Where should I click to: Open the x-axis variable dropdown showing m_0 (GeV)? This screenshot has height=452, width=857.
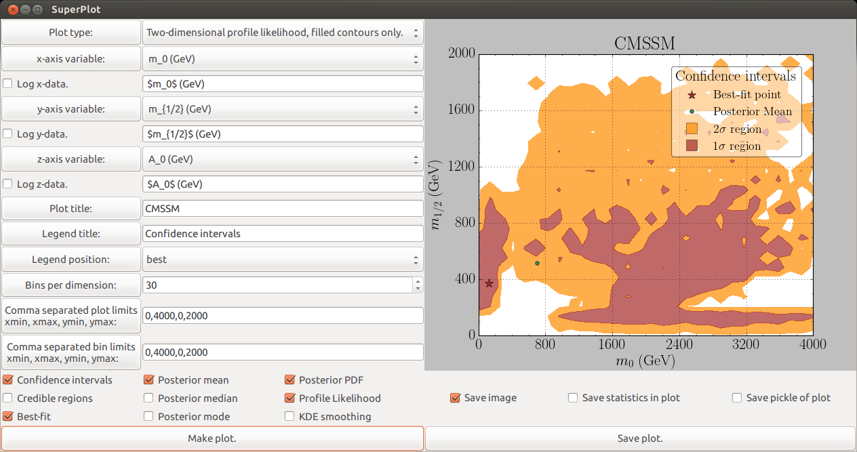pos(283,59)
